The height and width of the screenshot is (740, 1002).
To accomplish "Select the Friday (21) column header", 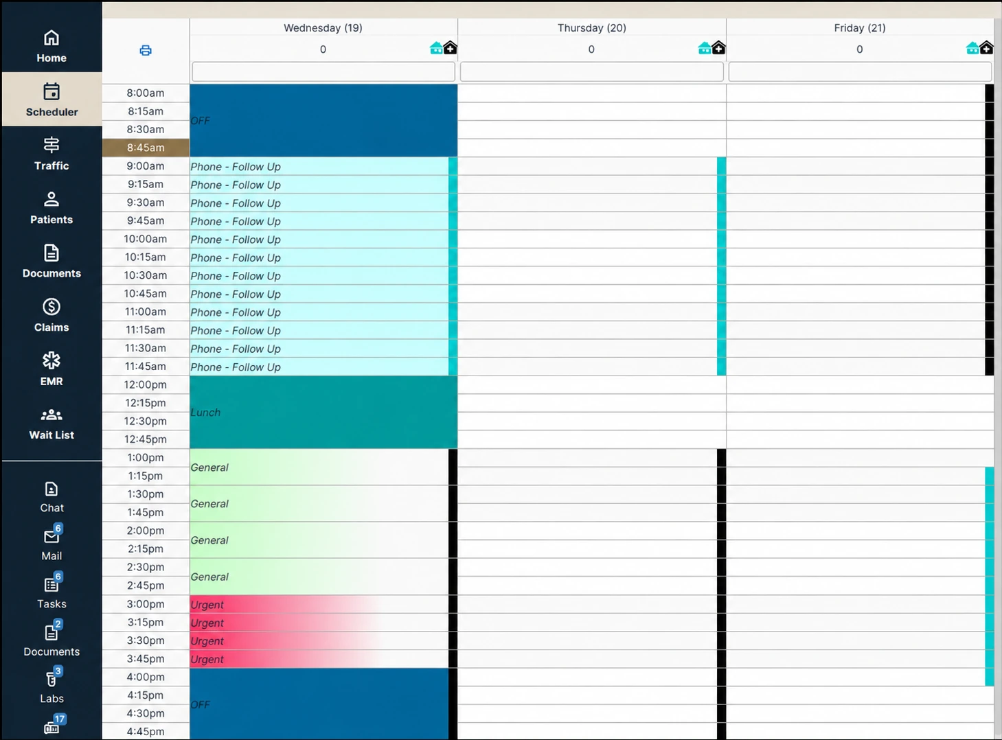I will tap(860, 28).
